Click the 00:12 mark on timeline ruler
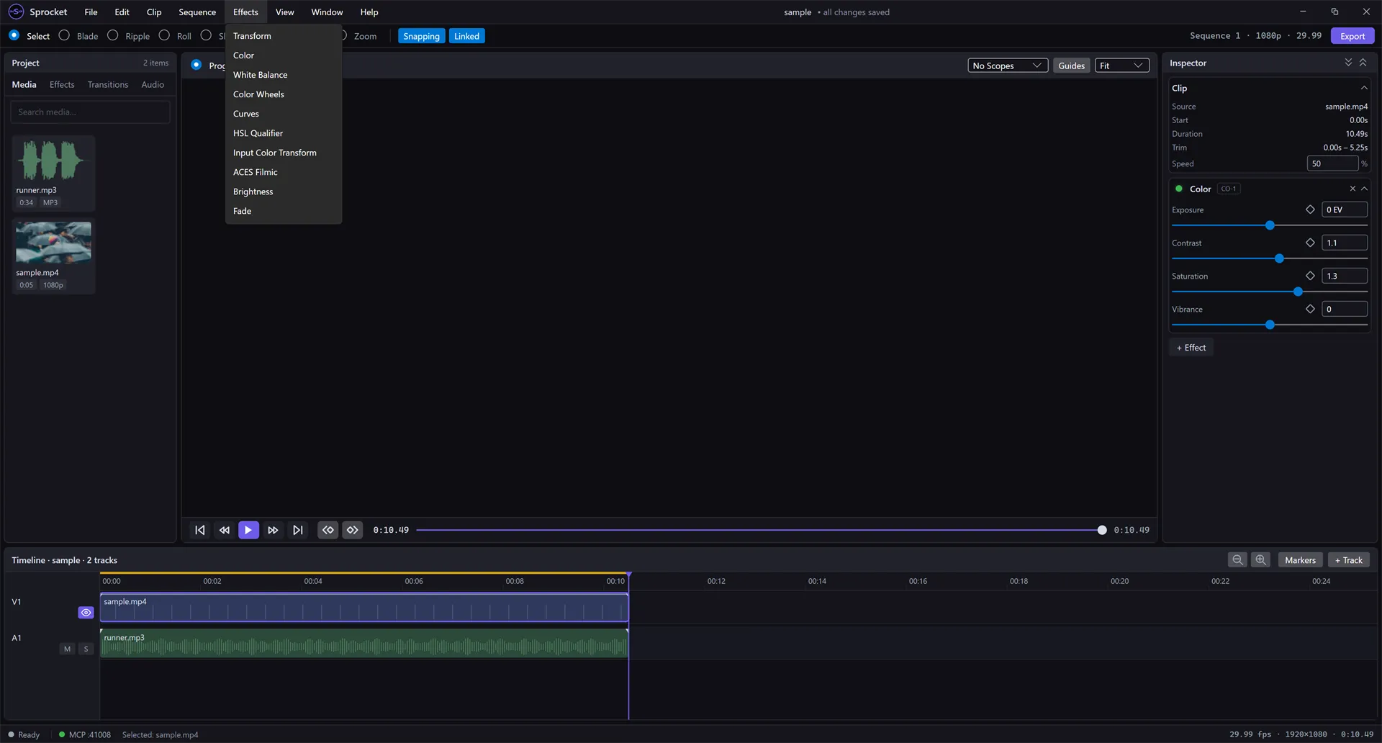Screen dimensions: 1382x743 [x=716, y=581]
